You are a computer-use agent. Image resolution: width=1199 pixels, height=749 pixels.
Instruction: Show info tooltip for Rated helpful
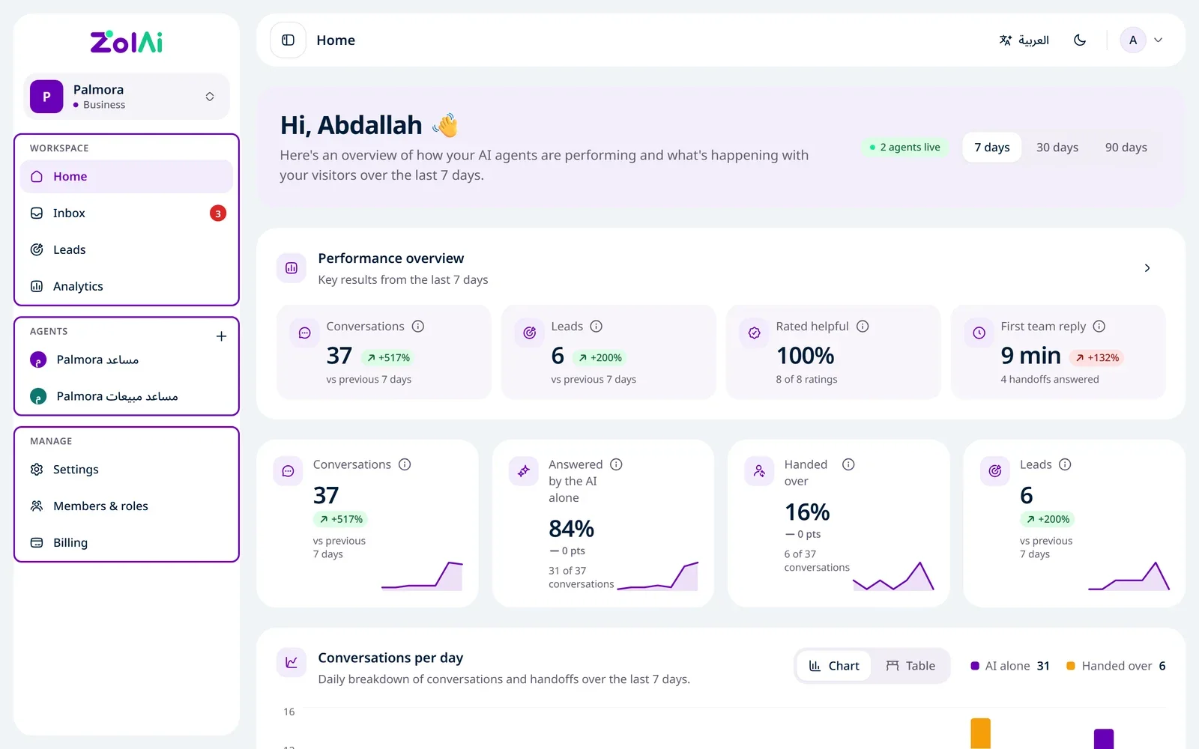coord(863,327)
